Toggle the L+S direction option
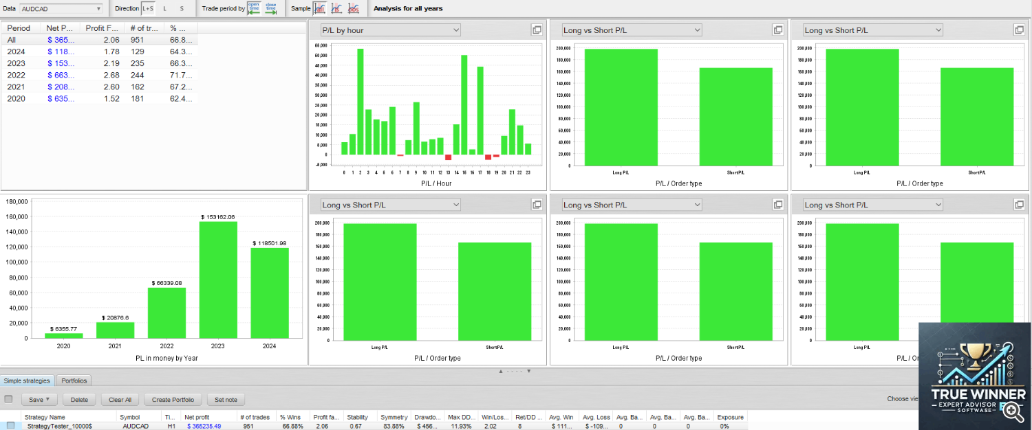This screenshot has width=1032, height=430. (x=148, y=8)
